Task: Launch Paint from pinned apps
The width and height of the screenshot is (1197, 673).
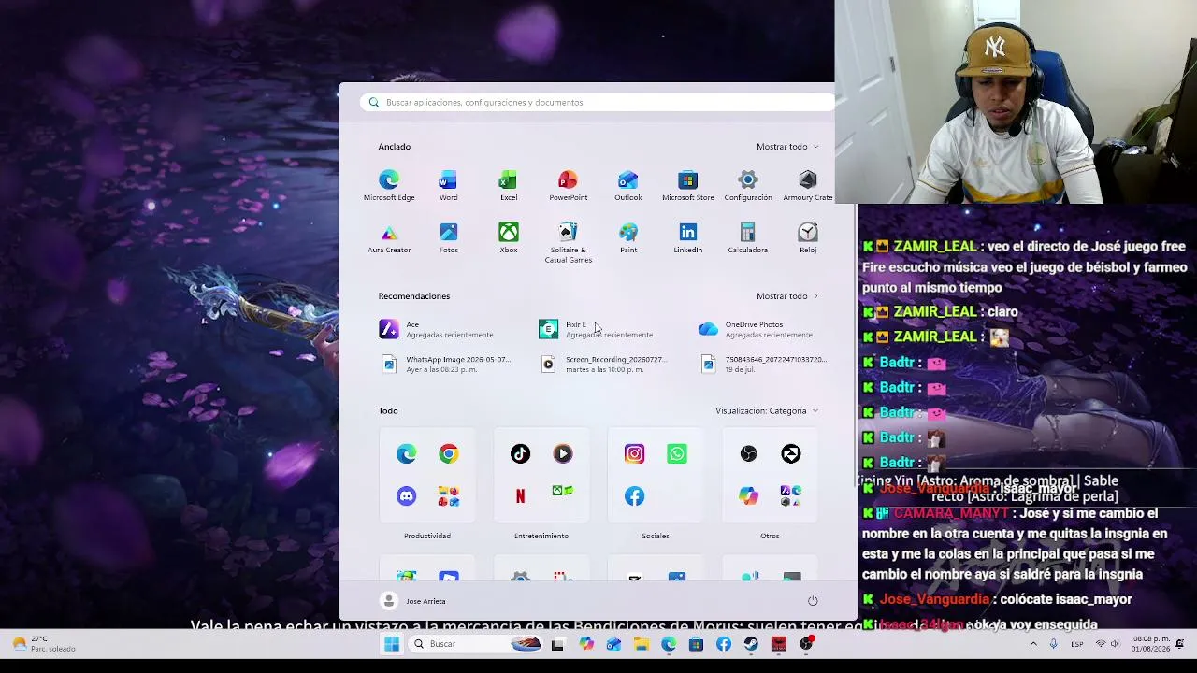Action: [x=628, y=237]
